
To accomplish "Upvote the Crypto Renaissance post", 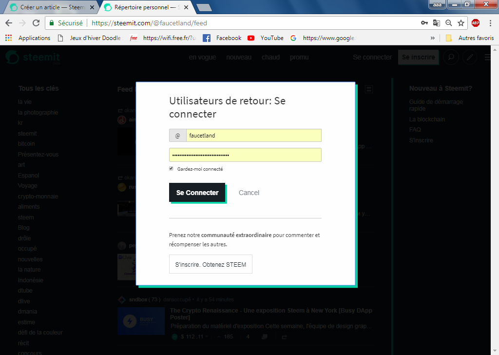I will click(174, 336).
